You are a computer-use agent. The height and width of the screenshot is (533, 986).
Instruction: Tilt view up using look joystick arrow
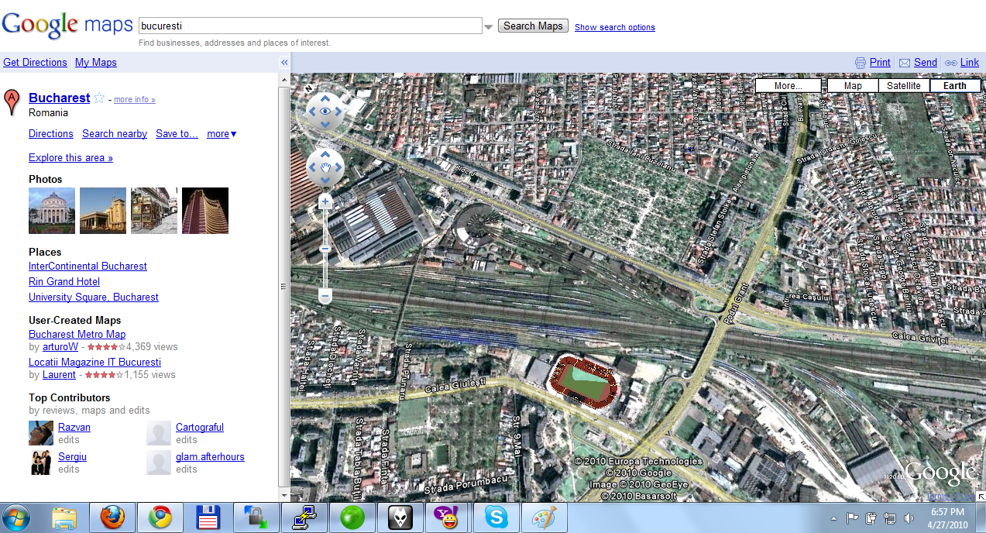[x=325, y=99]
